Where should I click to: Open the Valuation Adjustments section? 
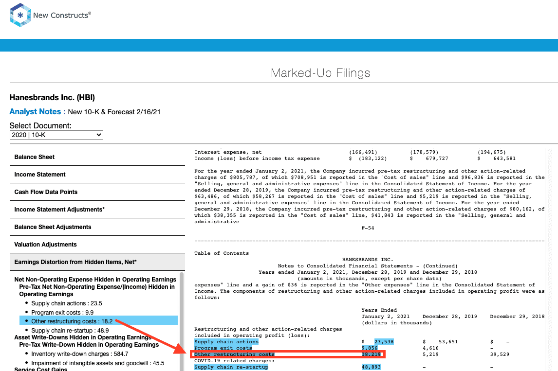97,244
